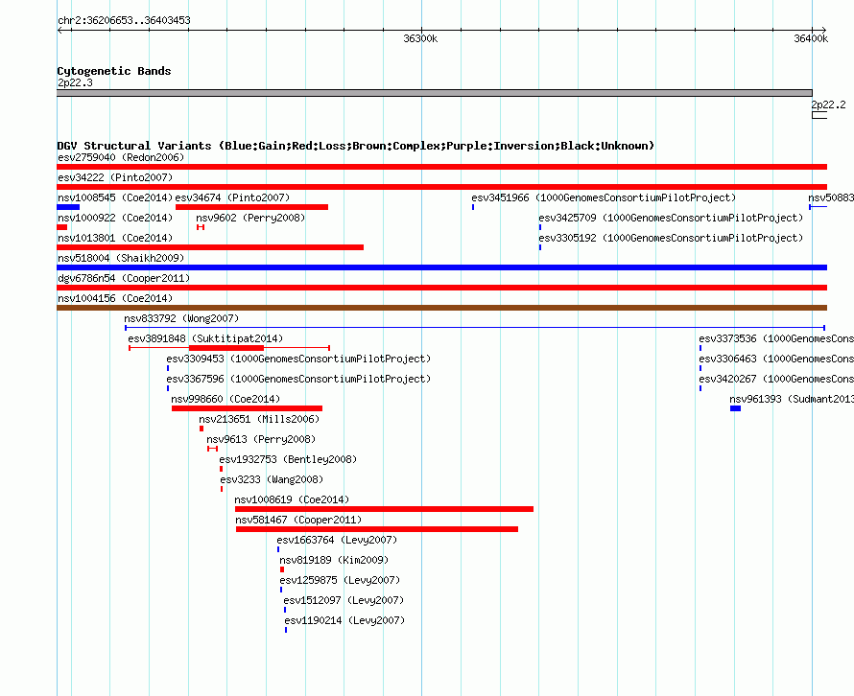Viewport: 854px width, 696px height.
Task: Open esv1190214 (Levy2007) label
Action: [x=344, y=620]
